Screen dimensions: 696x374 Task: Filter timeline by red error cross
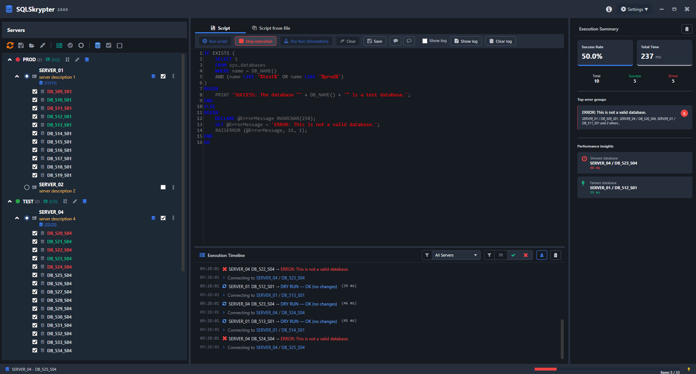[x=526, y=255]
